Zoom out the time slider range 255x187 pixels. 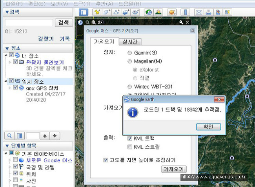87,22
